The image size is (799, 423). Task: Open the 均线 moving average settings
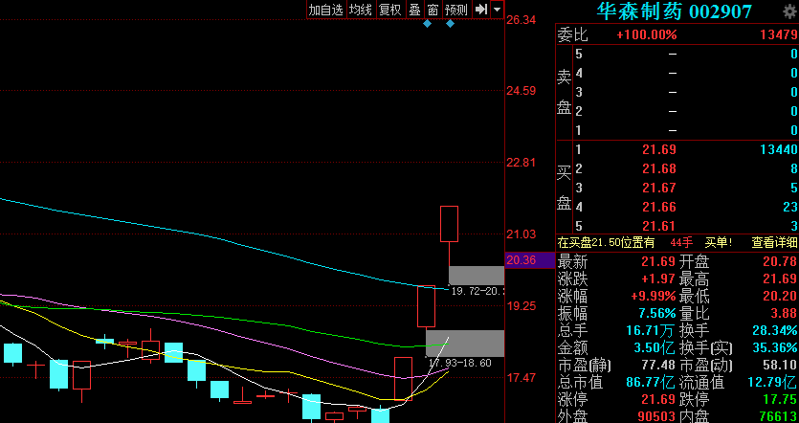[x=360, y=10]
